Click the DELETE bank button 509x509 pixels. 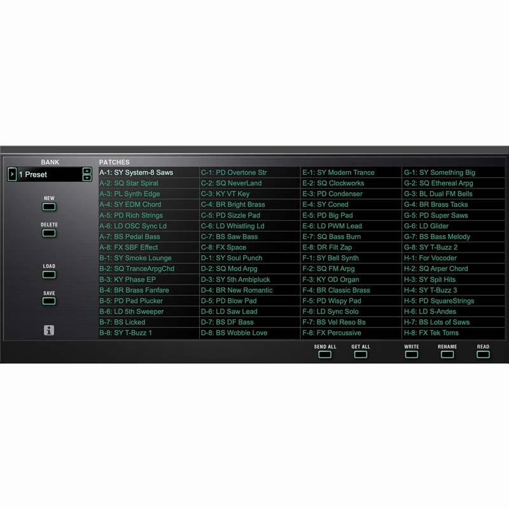(x=49, y=233)
